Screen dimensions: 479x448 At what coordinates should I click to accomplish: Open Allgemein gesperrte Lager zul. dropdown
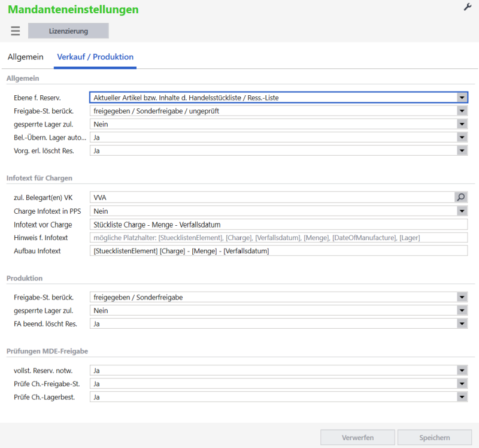[x=462, y=124]
